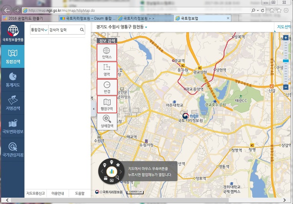Switch to 2016 온맵지도 만들기 tab
The image size is (293, 204).
(30, 18)
